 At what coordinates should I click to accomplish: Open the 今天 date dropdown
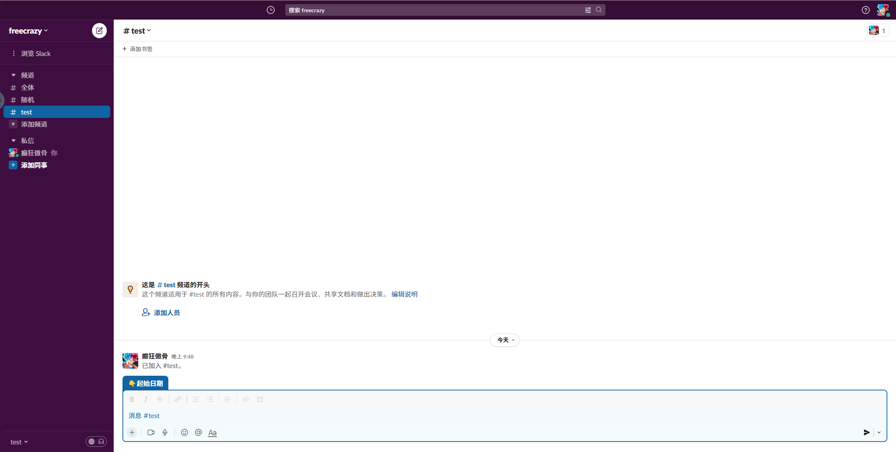[505, 340]
